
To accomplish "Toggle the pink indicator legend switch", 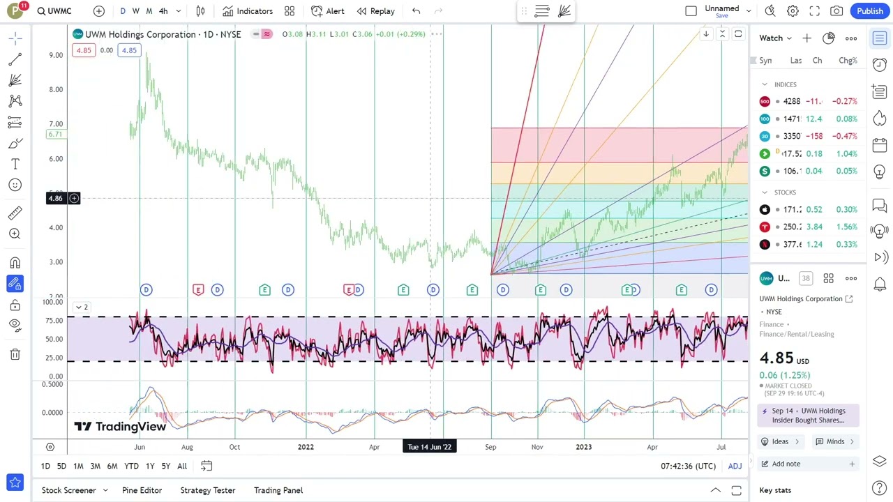I will tap(267, 34).
